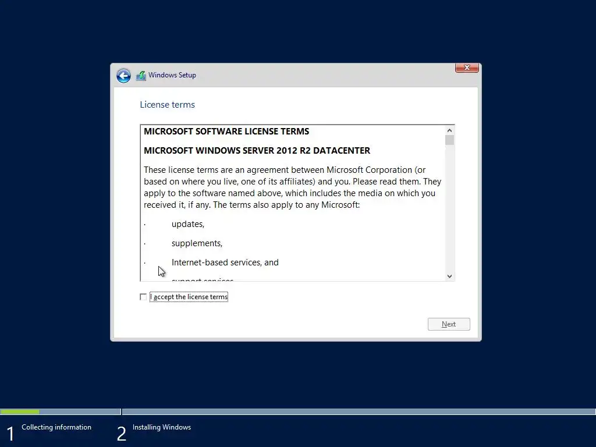Click the 'supplements,' list item
596x447 pixels.
click(x=197, y=243)
